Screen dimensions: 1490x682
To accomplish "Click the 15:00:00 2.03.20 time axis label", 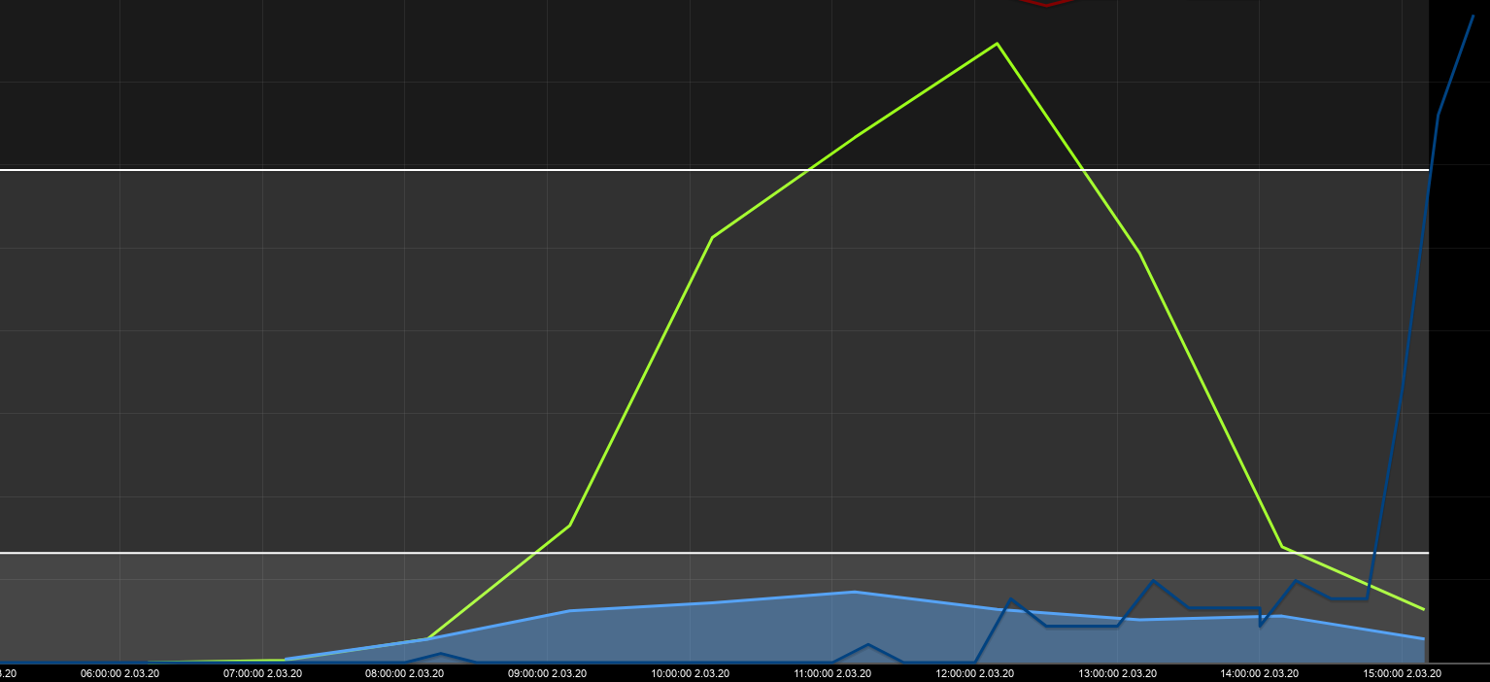I will tap(1402, 673).
